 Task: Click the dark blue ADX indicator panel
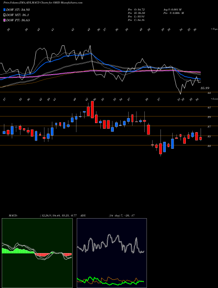(x=112, y=253)
